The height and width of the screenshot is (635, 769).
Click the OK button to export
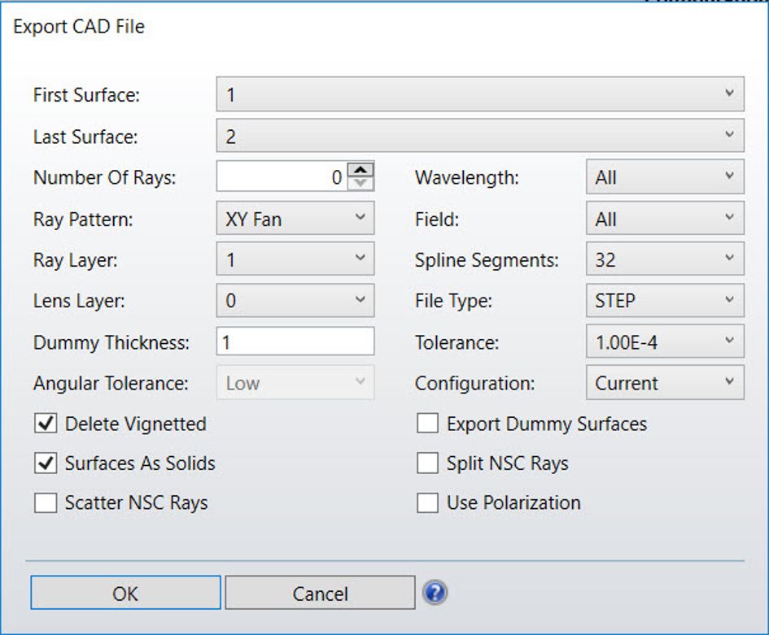pyautogui.click(x=125, y=594)
